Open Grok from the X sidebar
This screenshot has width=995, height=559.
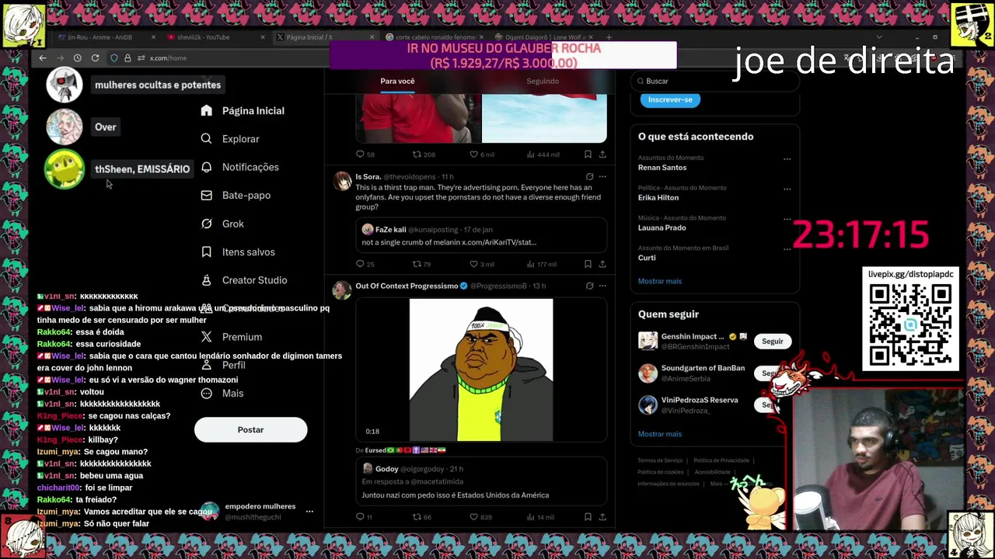[222, 224]
